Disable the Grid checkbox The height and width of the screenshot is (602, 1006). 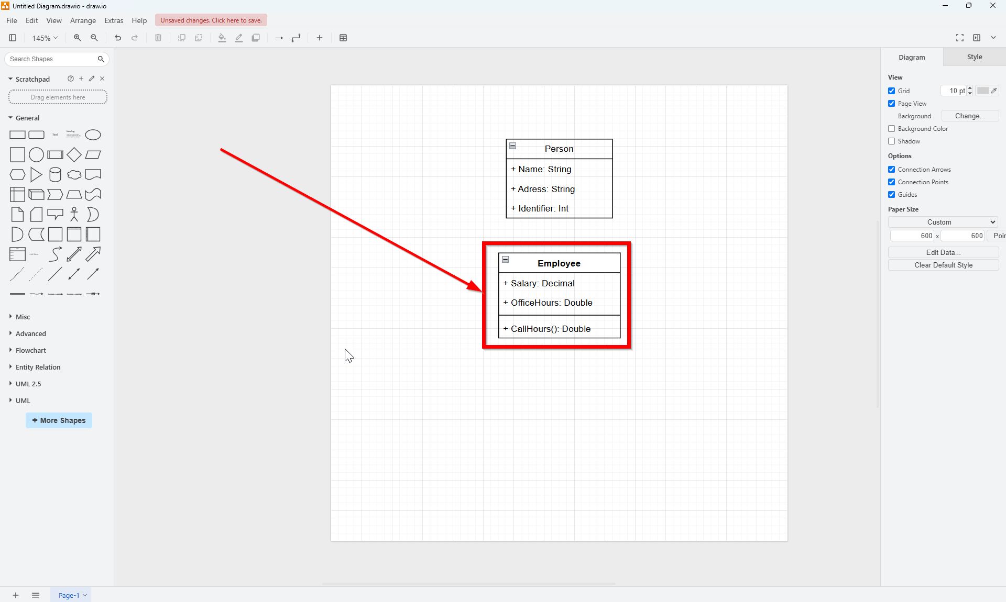[x=892, y=91]
